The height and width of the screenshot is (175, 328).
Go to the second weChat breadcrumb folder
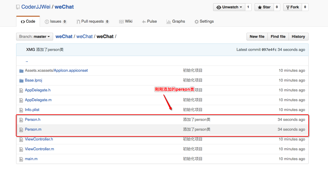click(x=84, y=37)
